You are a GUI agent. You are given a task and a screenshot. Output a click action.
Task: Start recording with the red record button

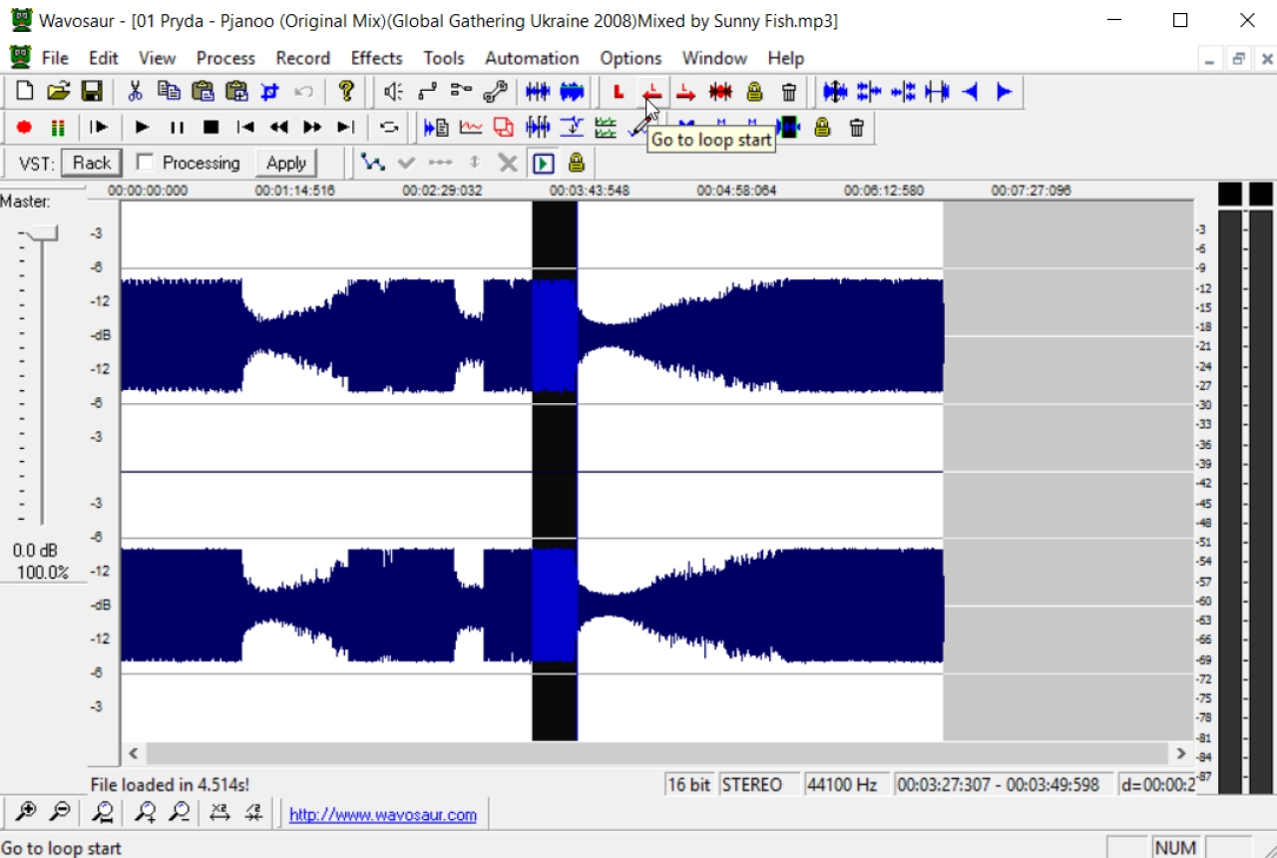pyautogui.click(x=25, y=127)
